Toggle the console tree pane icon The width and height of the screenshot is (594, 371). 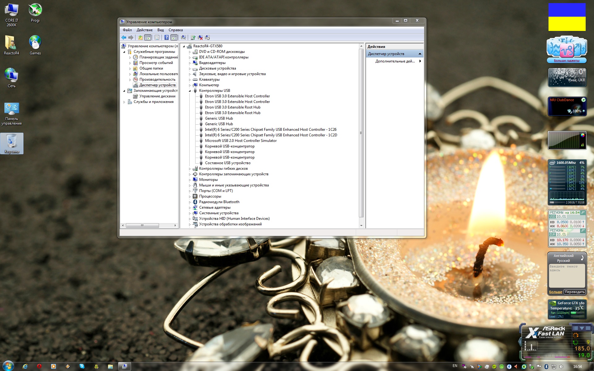[148, 38]
